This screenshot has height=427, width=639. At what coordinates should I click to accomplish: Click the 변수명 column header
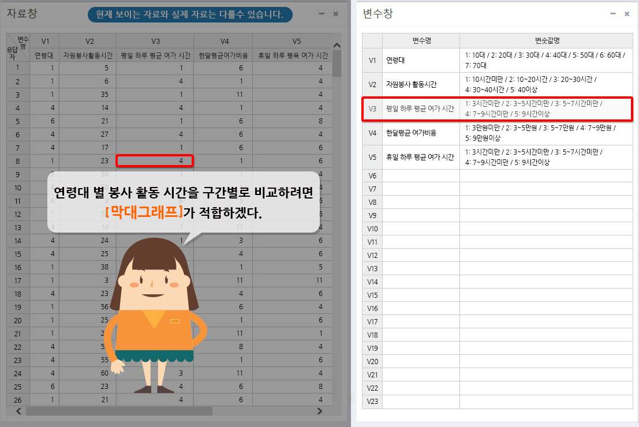point(421,41)
